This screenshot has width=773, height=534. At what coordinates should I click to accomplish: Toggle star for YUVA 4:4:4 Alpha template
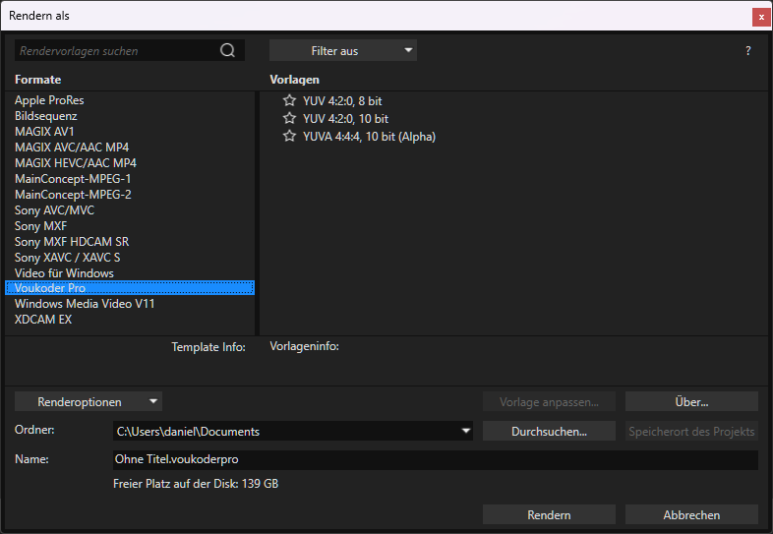(289, 137)
